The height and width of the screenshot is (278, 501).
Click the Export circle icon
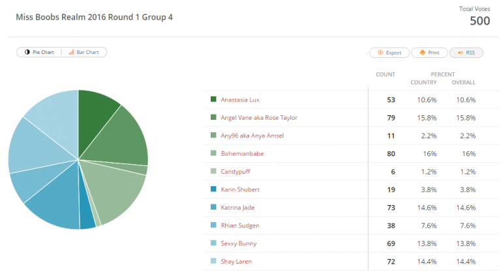point(380,53)
